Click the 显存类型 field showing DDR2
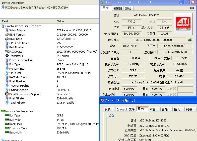The height and width of the screenshot is (141, 197). point(133,70)
